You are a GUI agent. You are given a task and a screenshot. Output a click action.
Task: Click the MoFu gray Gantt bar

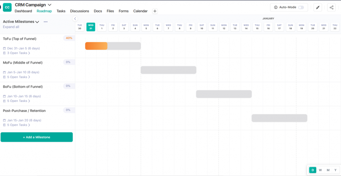[x=169, y=70]
